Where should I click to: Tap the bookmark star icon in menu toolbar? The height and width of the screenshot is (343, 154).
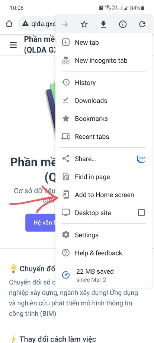tap(84, 24)
